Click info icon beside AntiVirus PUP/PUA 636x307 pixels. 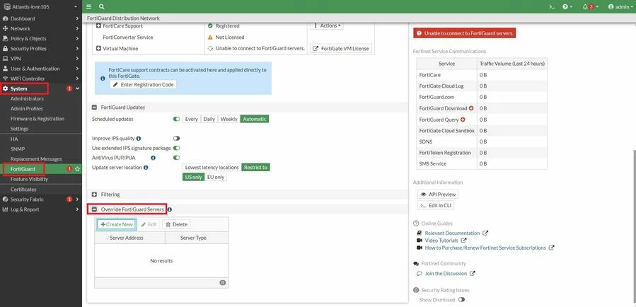[x=154, y=157]
